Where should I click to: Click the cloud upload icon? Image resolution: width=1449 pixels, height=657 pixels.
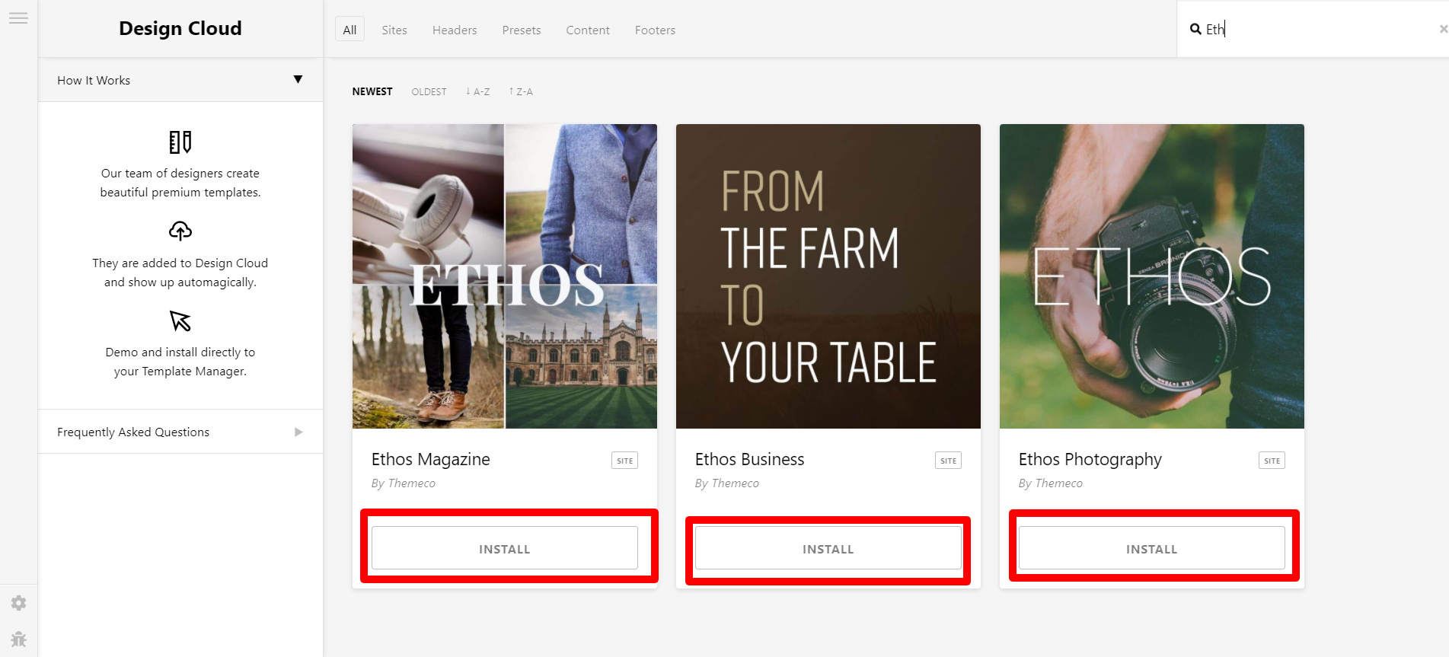(x=180, y=231)
